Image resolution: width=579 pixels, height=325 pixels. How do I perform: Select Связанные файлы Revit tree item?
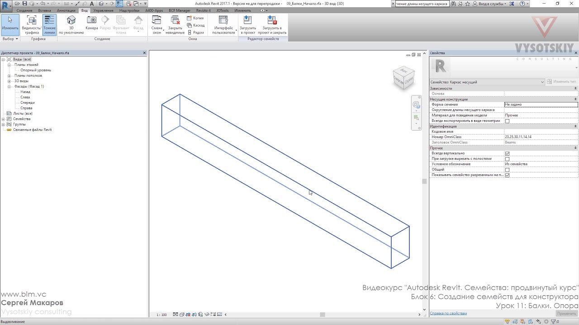(x=32, y=130)
